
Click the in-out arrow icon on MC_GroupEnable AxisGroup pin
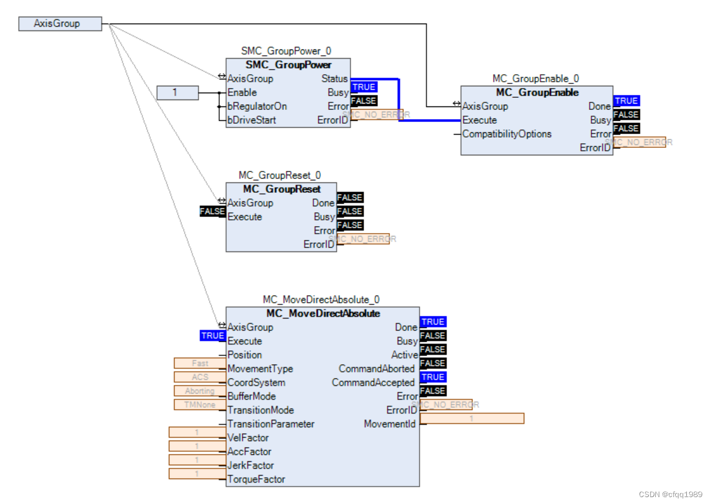tap(457, 103)
